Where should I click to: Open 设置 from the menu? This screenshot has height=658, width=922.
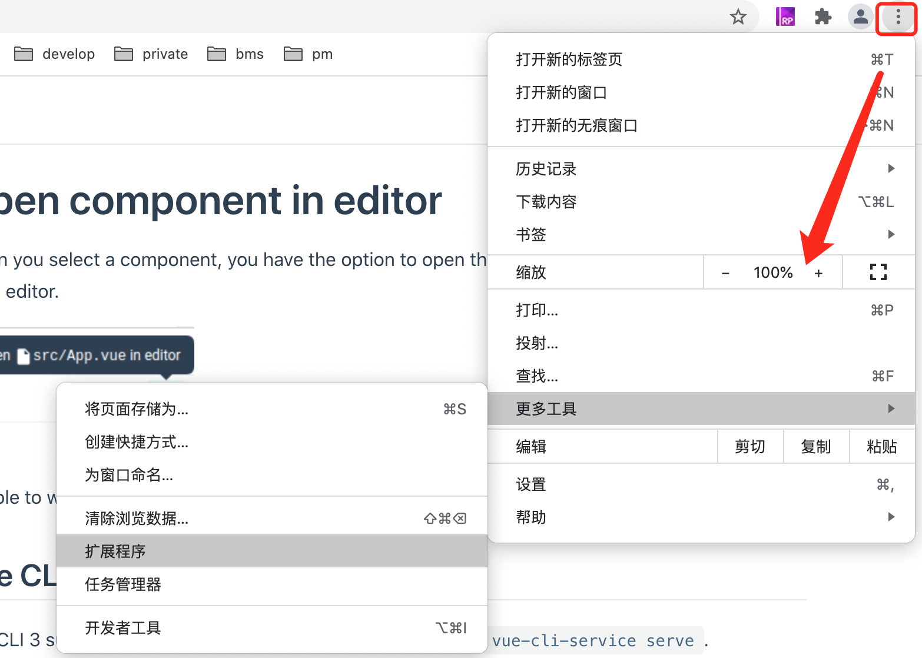click(701, 484)
